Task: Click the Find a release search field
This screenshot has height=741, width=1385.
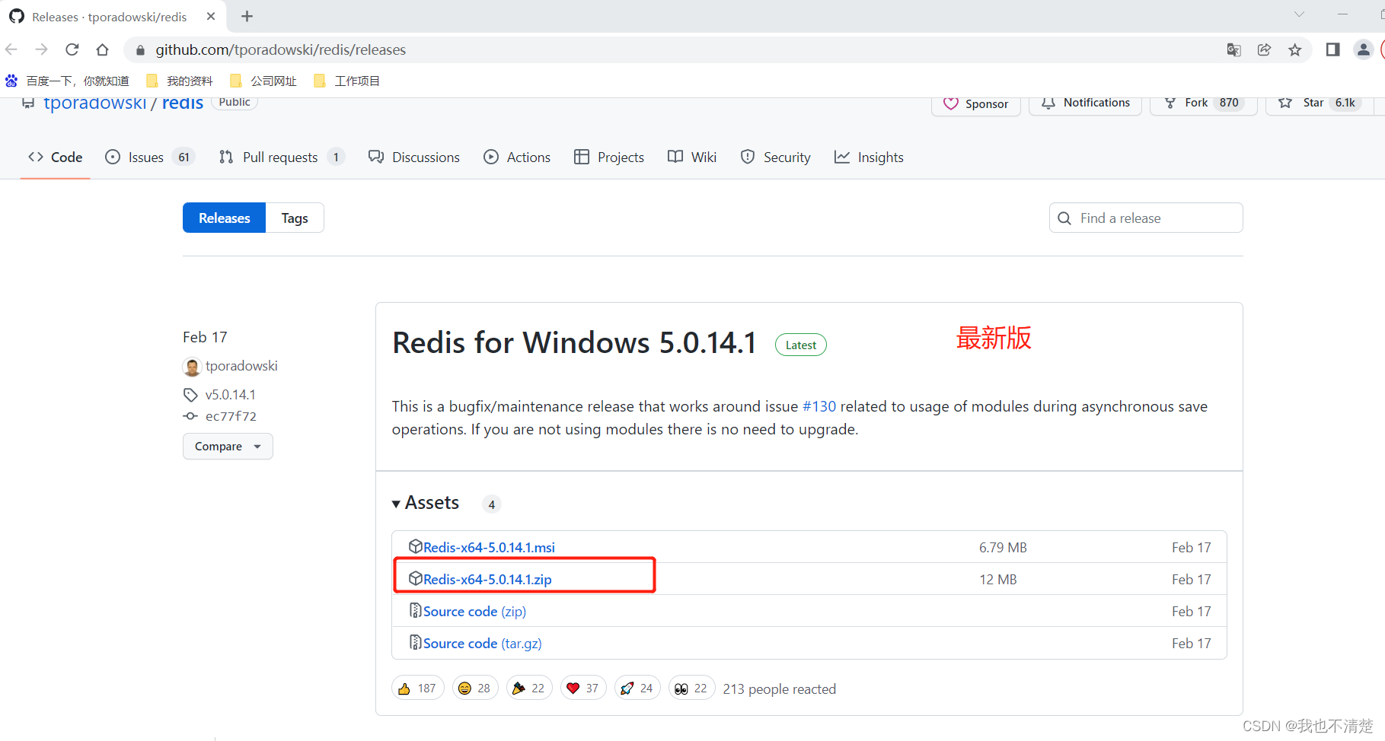Action: click(1146, 218)
